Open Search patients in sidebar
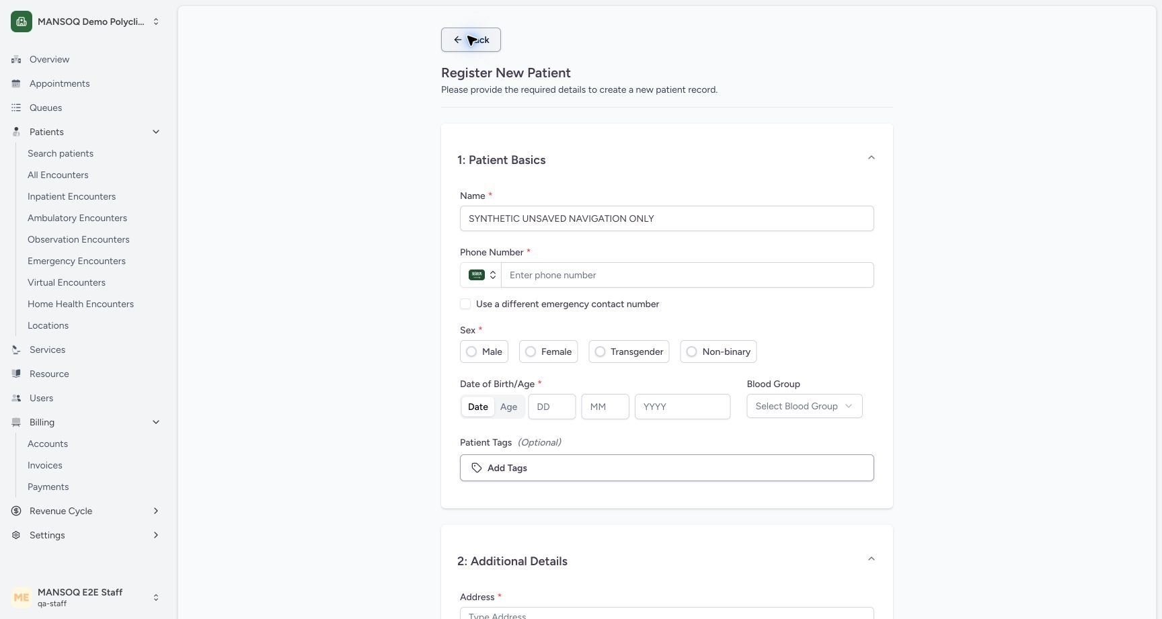Viewport: 1162px width, 619px height. pyautogui.click(x=61, y=153)
